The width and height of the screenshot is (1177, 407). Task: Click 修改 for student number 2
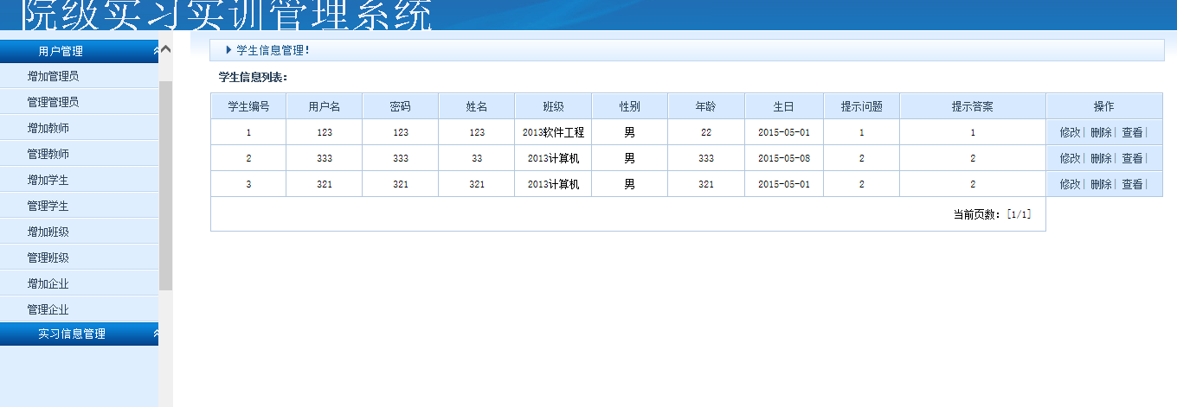pyautogui.click(x=1070, y=158)
